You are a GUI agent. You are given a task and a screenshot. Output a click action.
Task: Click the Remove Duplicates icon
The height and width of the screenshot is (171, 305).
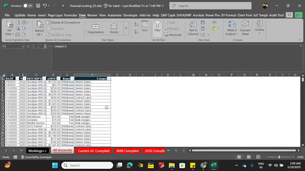pos(203,29)
